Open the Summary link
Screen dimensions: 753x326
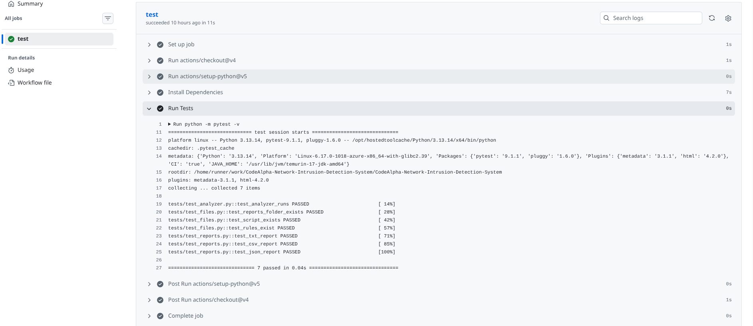click(30, 4)
